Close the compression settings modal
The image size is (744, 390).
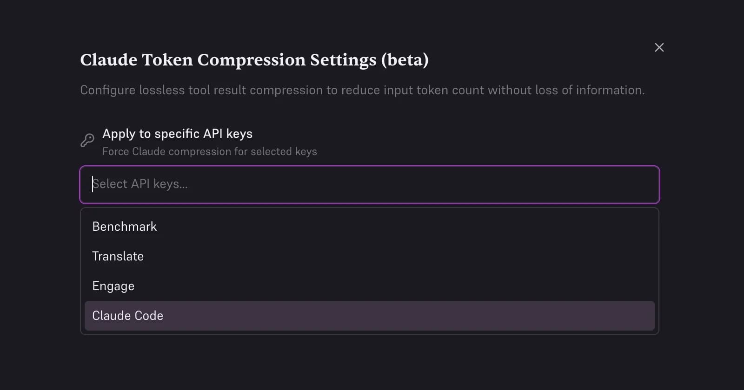659,47
